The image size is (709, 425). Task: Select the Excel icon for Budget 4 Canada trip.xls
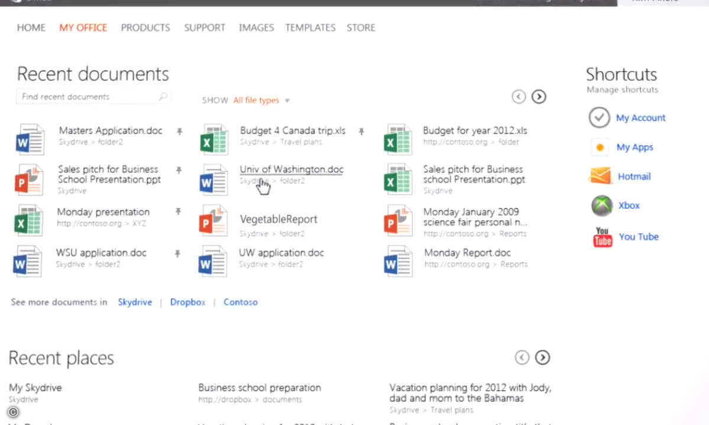[x=213, y=139]
